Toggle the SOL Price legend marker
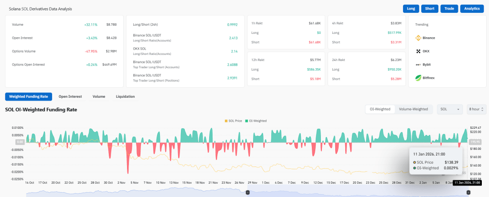489x197 pixels. click(x=226, y=121)
